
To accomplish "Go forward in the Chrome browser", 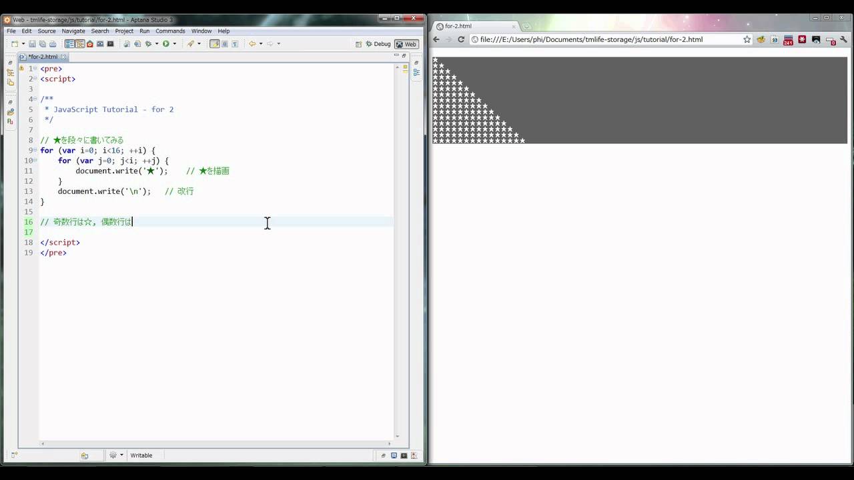I will click(x=448, y=39).
